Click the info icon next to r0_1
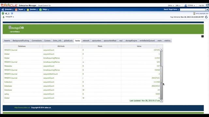Image resolution: width=209 pixels, height=117 pixels. point(12,13)
